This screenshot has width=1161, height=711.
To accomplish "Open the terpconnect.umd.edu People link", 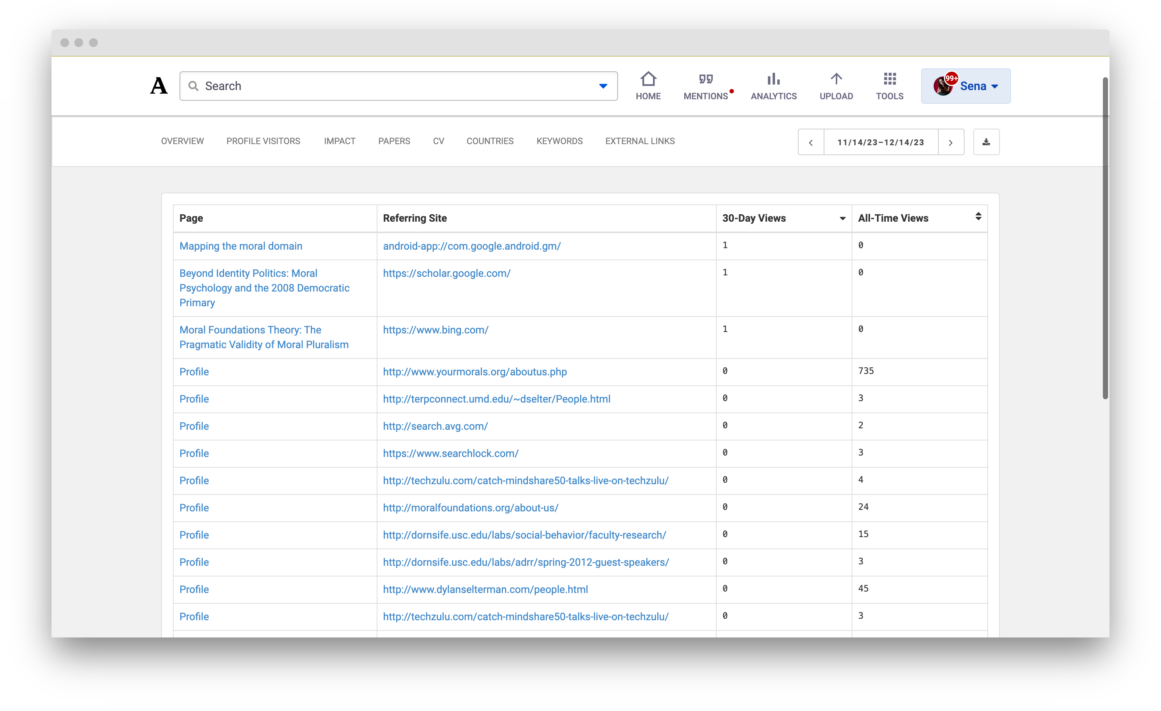I will 496,399.
